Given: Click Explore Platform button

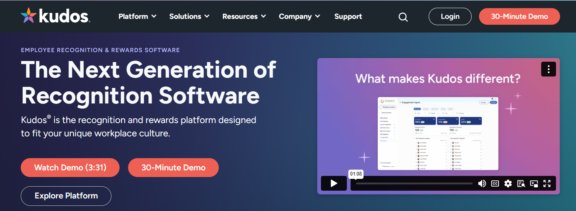Looking at the screenshot, I should (66, 196).
